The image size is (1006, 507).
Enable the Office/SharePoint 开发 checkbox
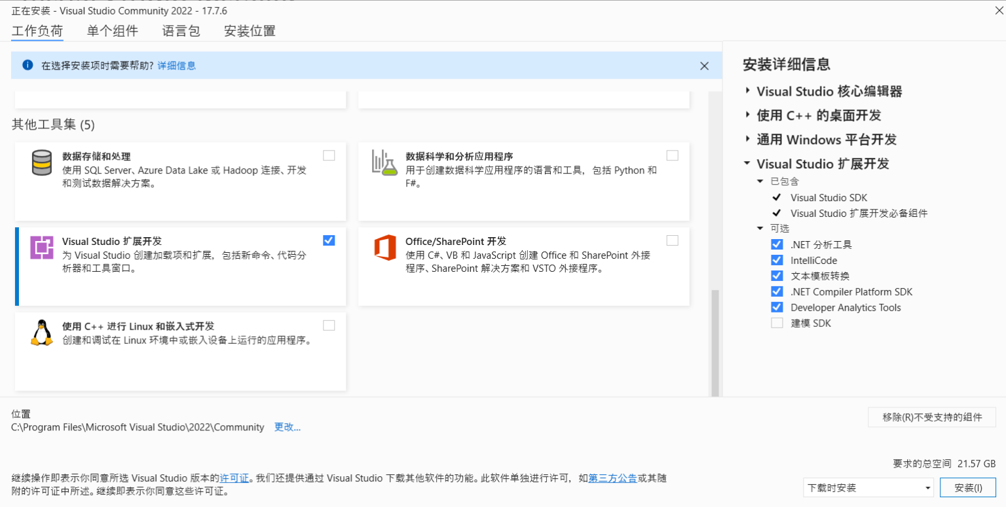[x=672, y=240]
